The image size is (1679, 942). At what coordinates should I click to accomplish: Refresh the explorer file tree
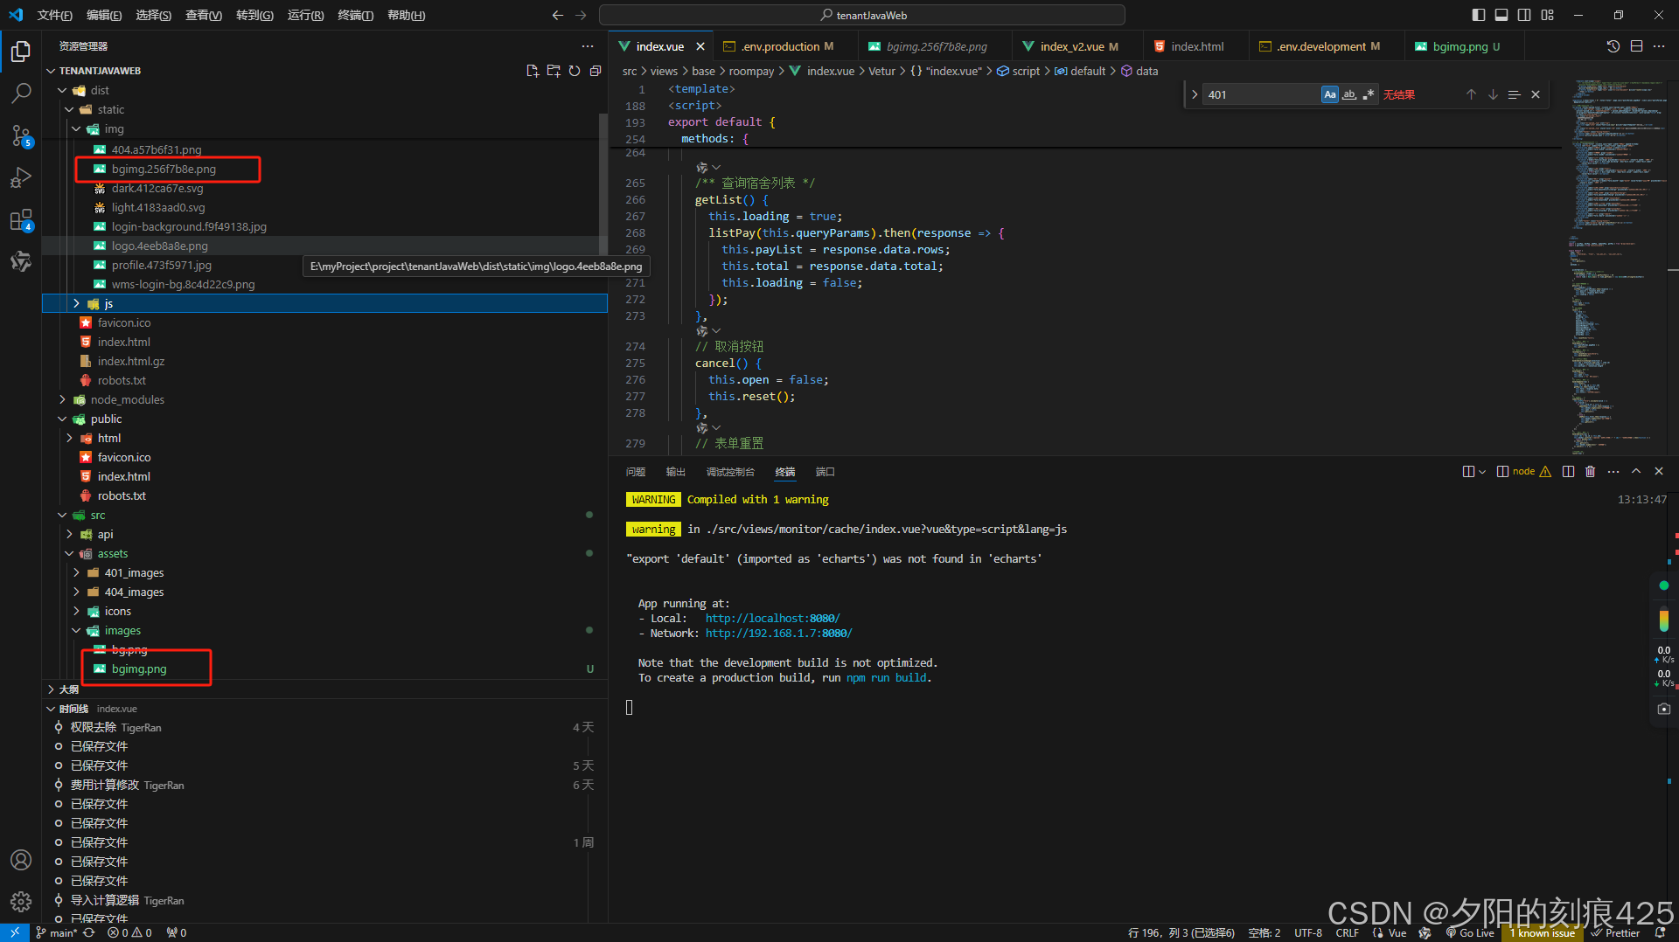[575, 71]
